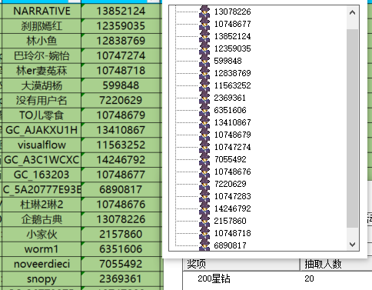
Task: Select spreadsheet cell noveerdieci
Action: coord(42,264)
